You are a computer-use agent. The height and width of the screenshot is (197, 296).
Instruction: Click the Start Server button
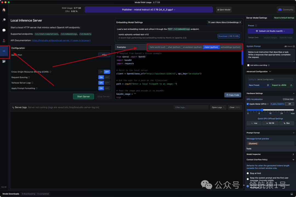pos(83,96)
